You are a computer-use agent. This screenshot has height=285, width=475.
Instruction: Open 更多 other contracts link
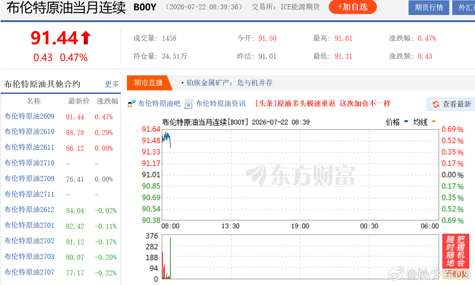[111, 84]
